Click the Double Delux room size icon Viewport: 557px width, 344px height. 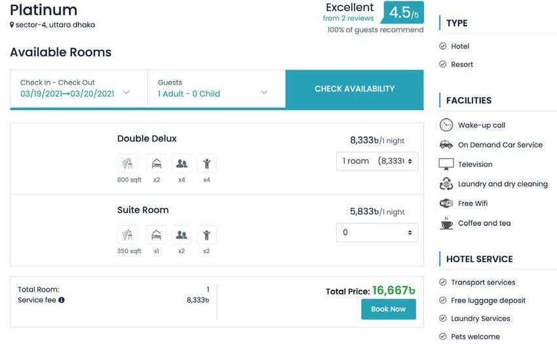click(128, 163)
